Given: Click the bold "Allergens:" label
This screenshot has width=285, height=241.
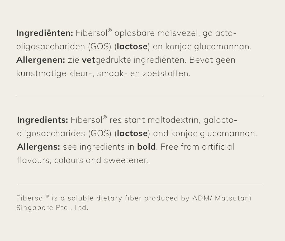Looking at the screenshot, I should coord(39,147).
